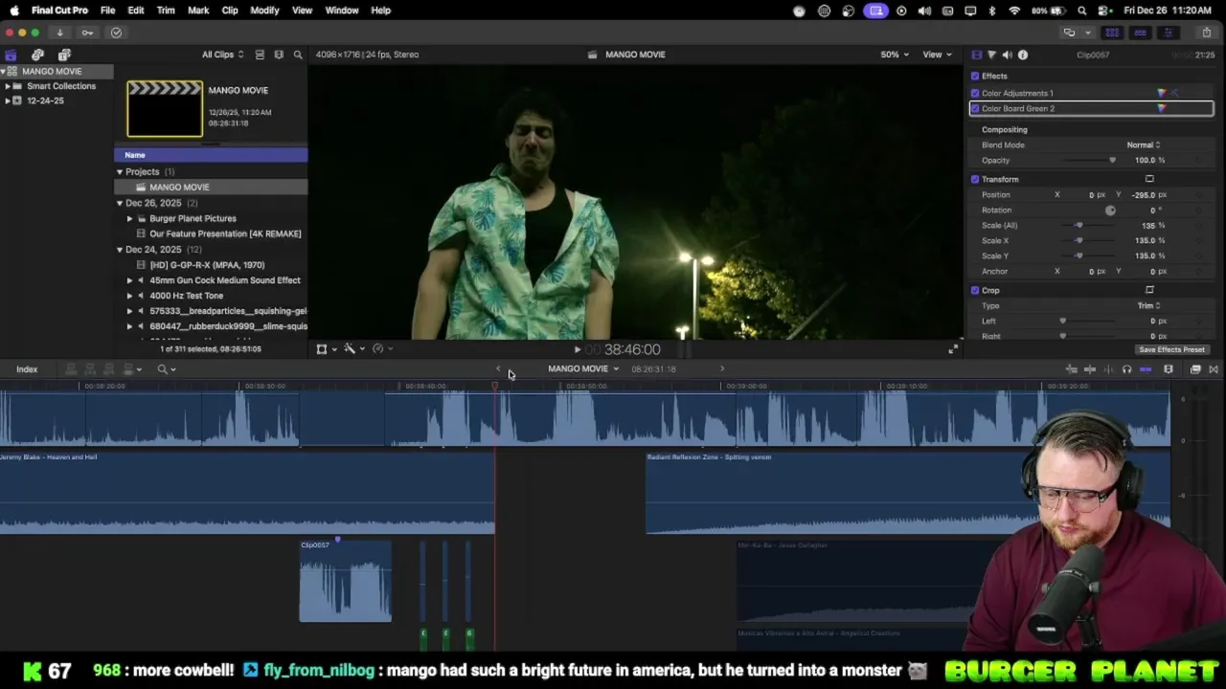
Task: Show Crop on-screen controls from inspector
Action: 1149,290
